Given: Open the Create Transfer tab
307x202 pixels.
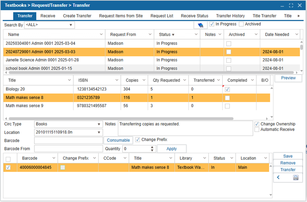Looking at the screenshot, I should tap(77, 16).
